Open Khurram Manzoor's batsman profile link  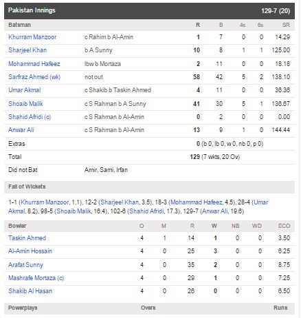tap(32, 37)
